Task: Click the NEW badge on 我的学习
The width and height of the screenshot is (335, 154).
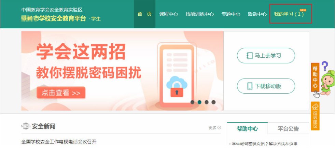Action: click(x=303, y=10)
